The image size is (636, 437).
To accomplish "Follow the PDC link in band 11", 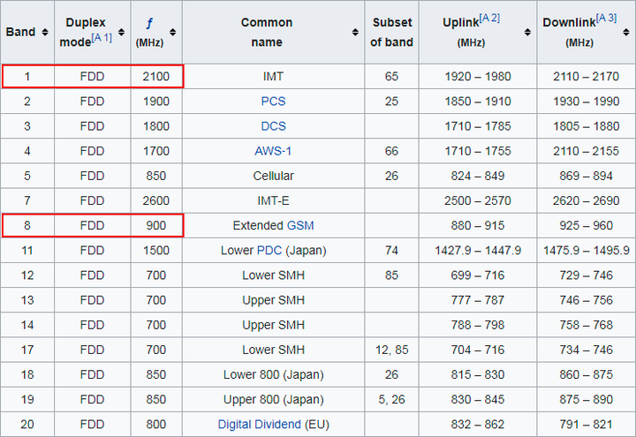I will click(x=269, y=251).
